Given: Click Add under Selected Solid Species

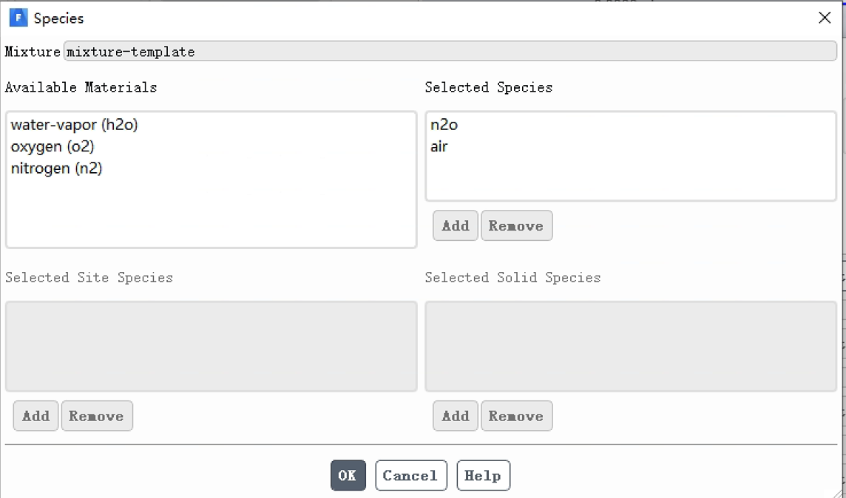Looking at the screenshot, I should click(x=456, y=415).
